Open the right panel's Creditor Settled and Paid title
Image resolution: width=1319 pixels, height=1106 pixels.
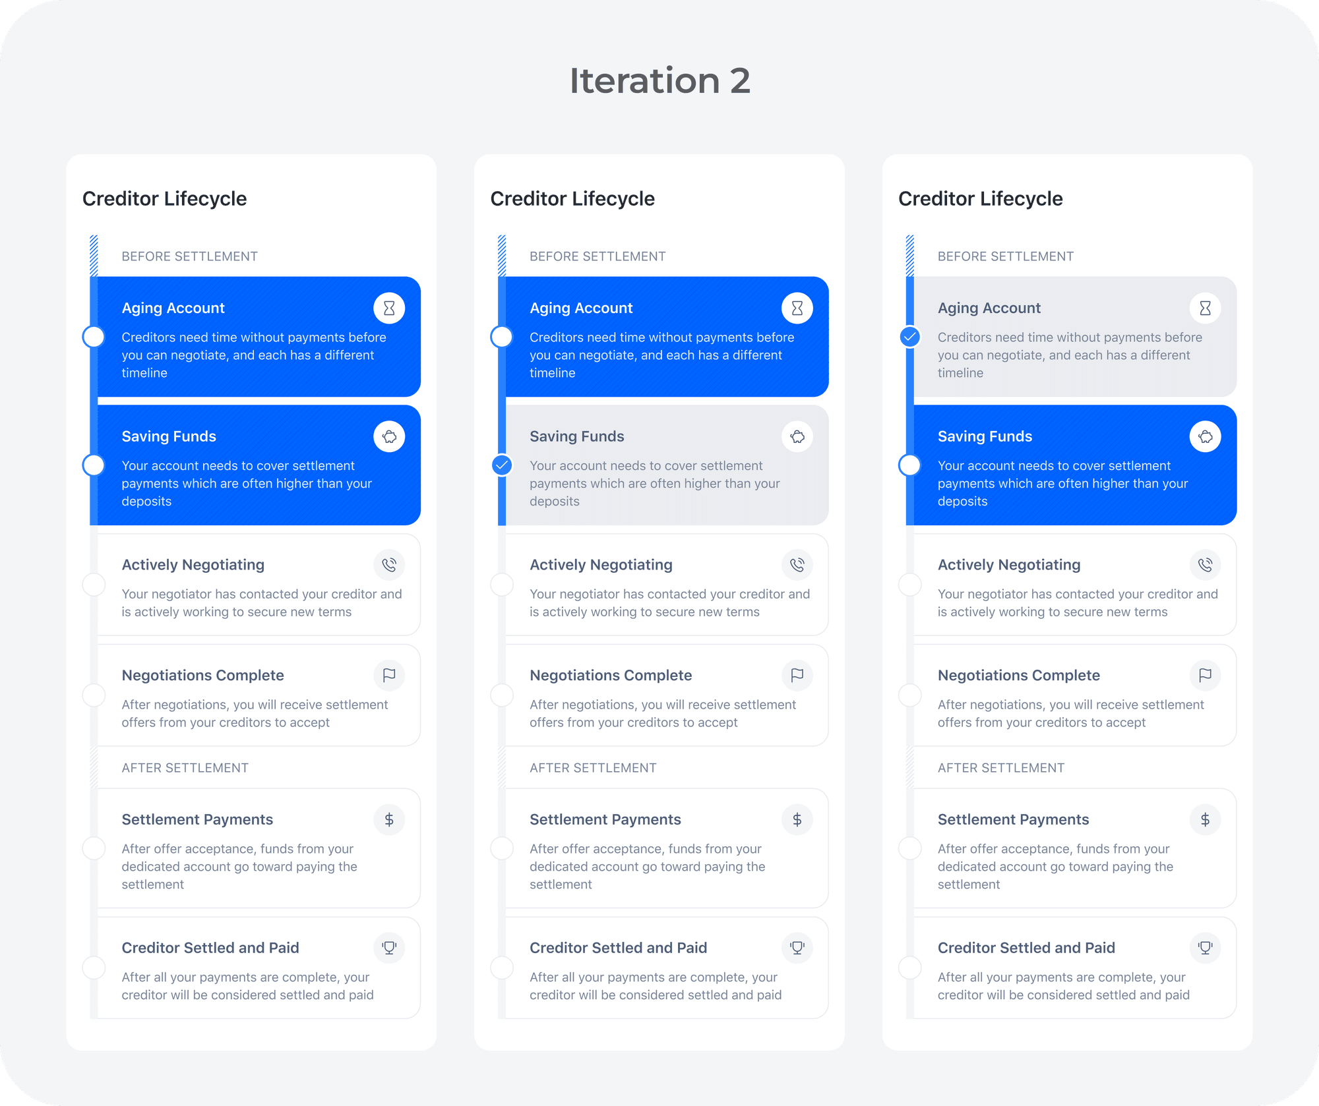1026,948
